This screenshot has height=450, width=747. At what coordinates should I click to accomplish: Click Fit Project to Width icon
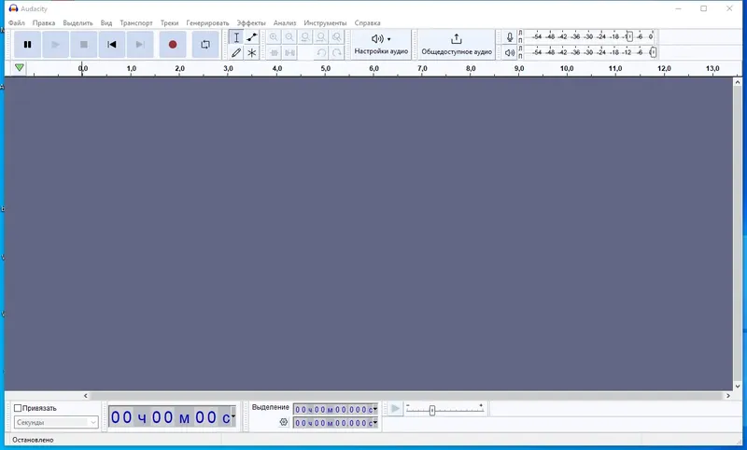321,37
